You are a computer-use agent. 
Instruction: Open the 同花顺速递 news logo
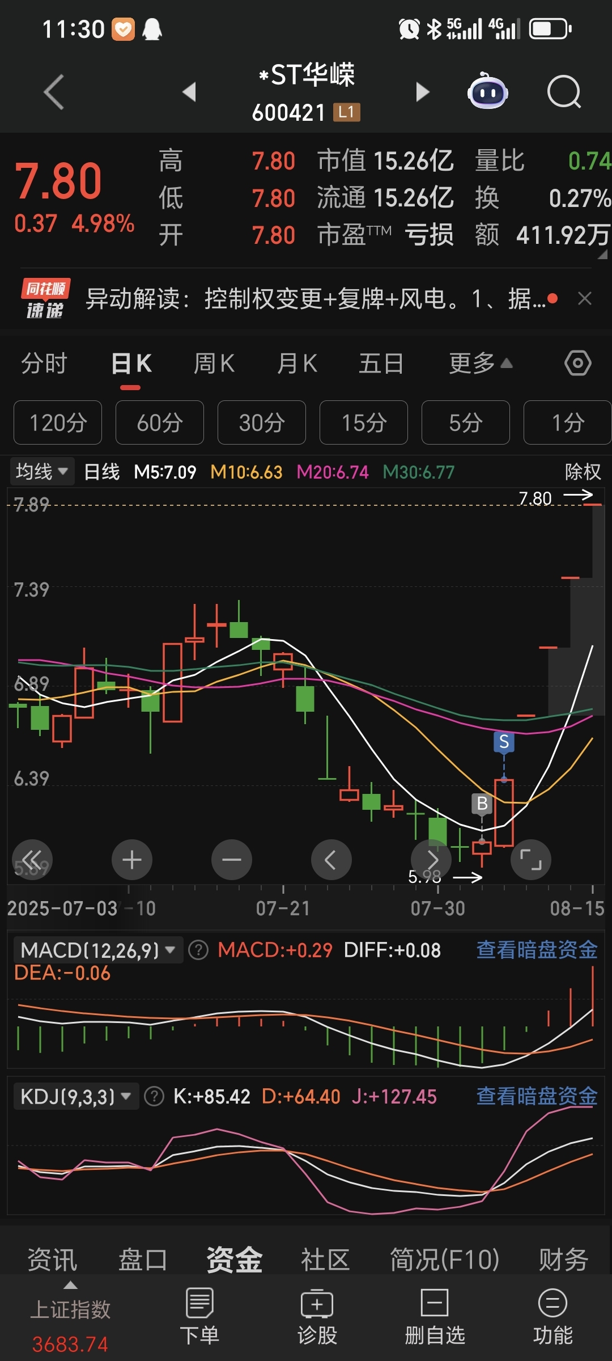click(x=45, y=299)
